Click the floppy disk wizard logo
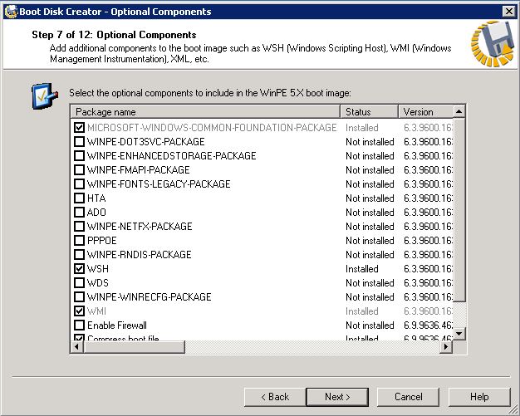Image resolution: width=520 pixels, height=416 pixels. tap(491, 42)
